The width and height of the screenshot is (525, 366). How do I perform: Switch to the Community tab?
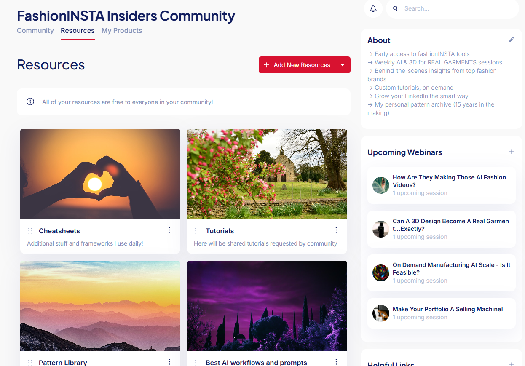[35, 30]
